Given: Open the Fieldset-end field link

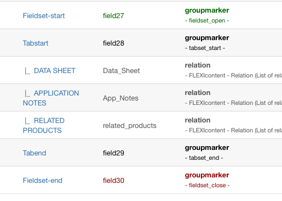Looking at the screenshot, I should coord(43,181).
